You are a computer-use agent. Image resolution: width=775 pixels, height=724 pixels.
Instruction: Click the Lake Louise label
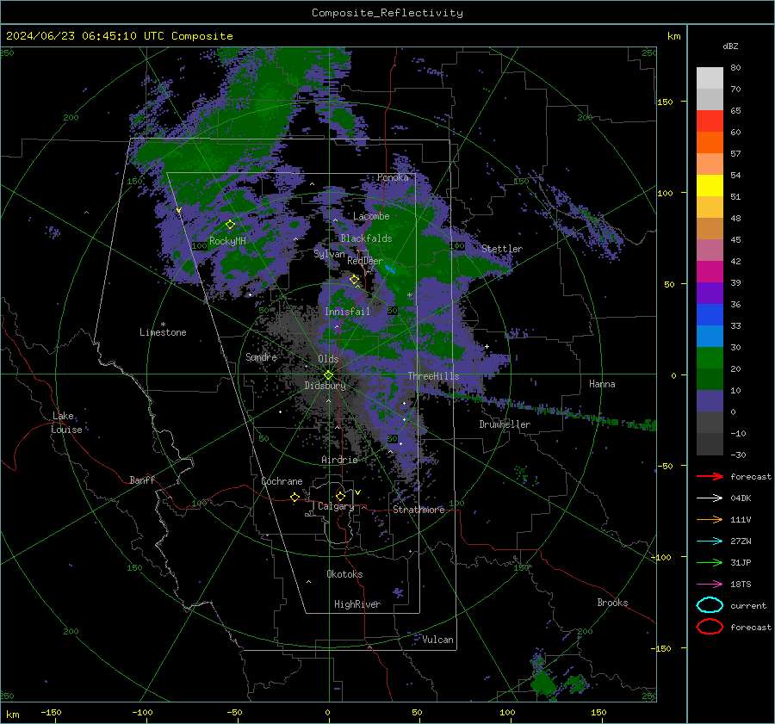click(66, 423)
